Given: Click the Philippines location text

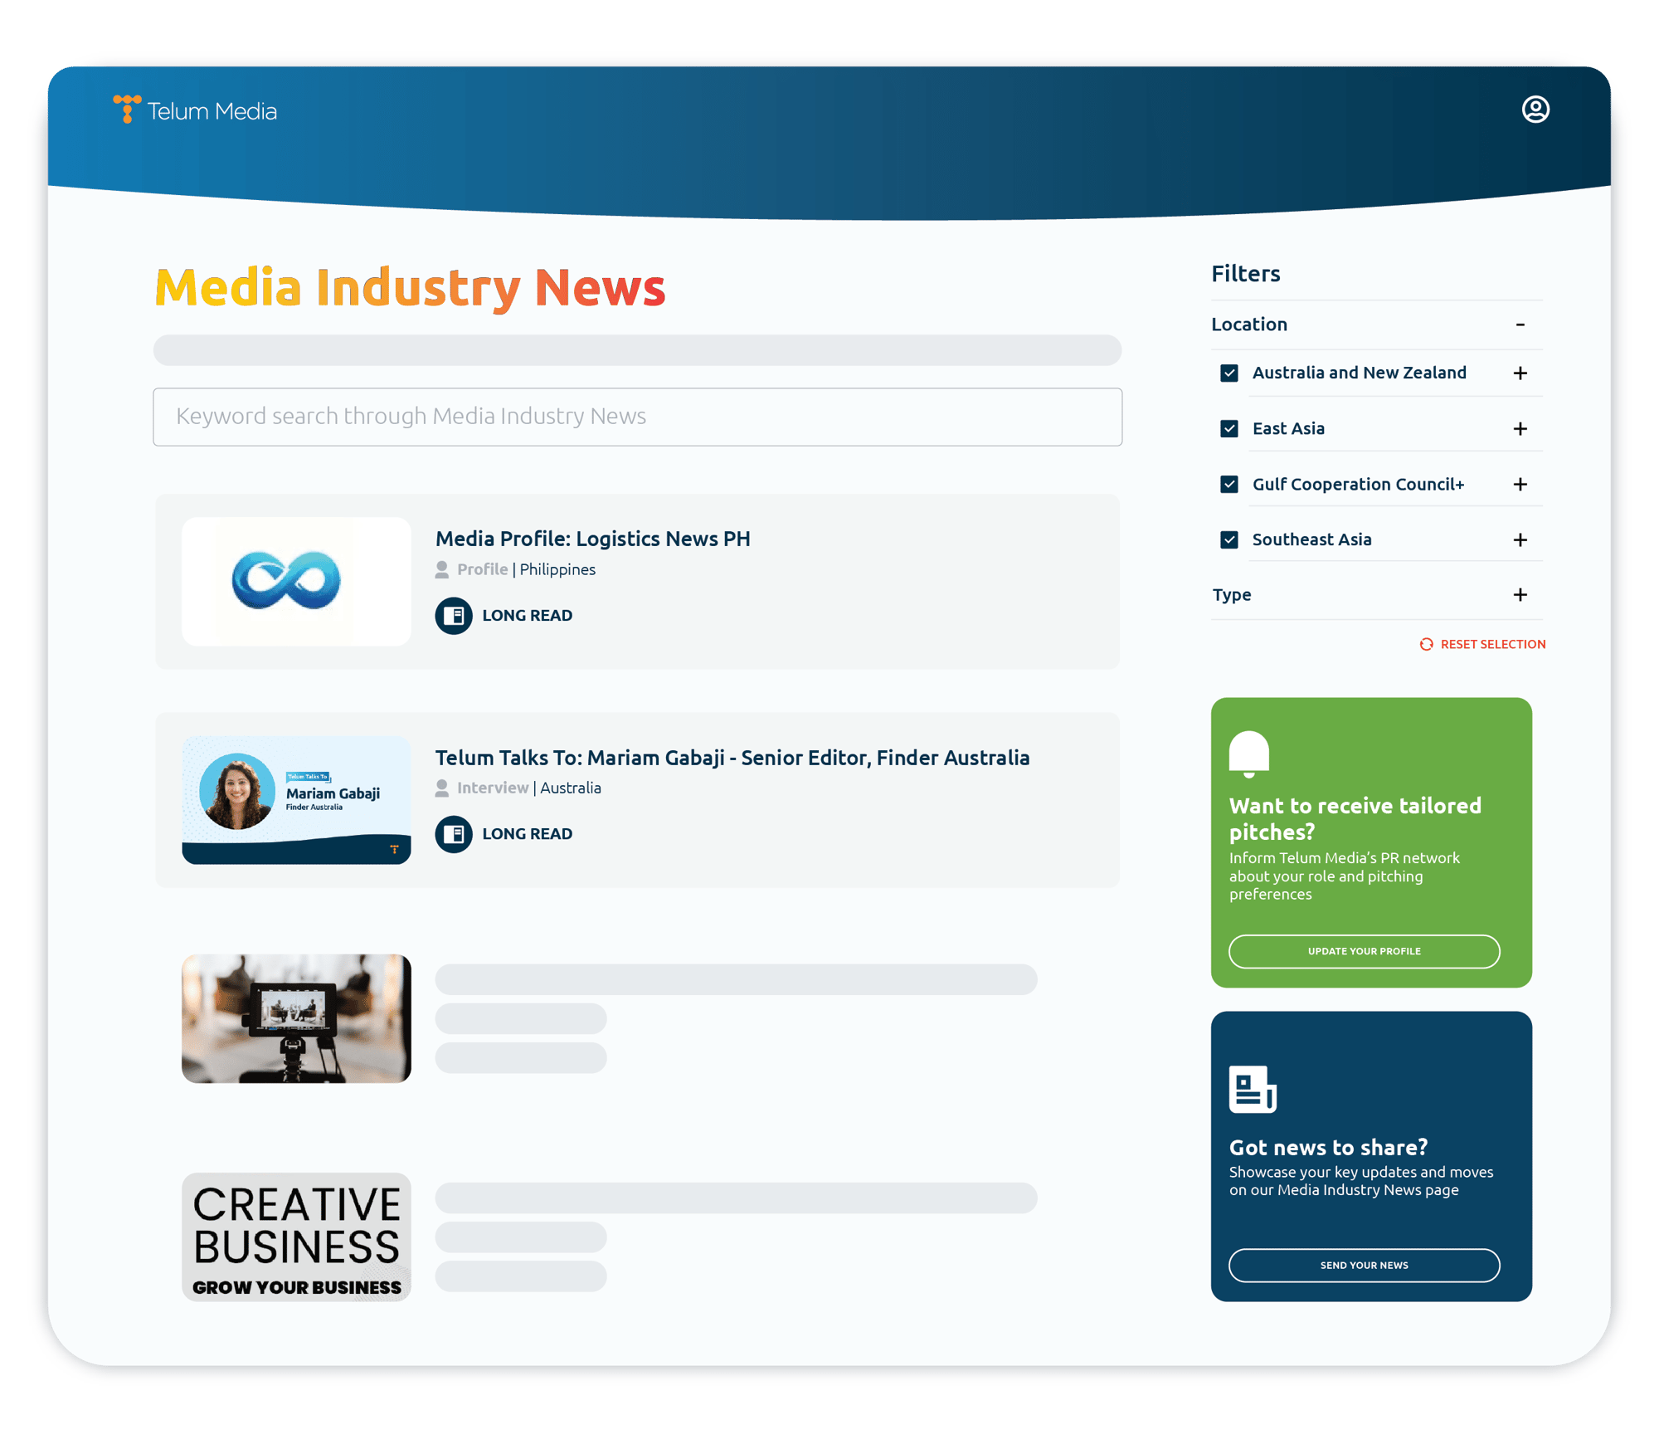Looking at the screenshot, I should [557, 569].
